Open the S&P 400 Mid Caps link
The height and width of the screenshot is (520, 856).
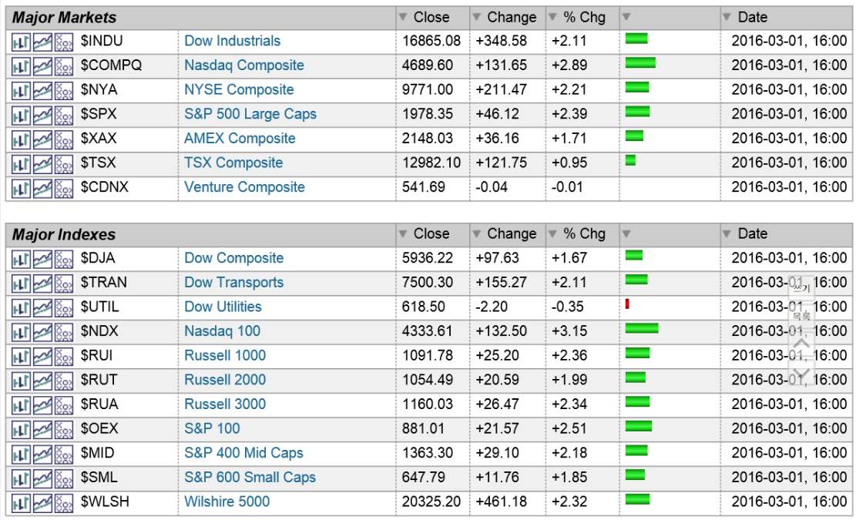pyautogui.click(x=243, y=453)
